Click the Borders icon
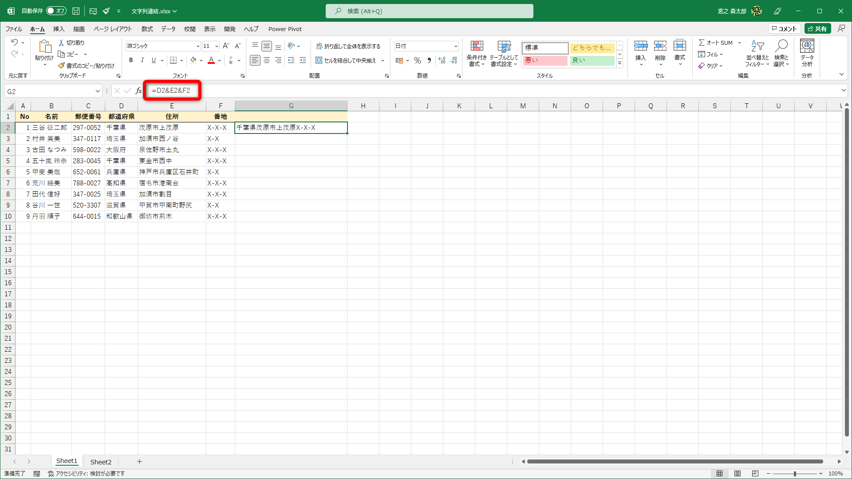Screen dimensions: 852x479 pos(174,60)
